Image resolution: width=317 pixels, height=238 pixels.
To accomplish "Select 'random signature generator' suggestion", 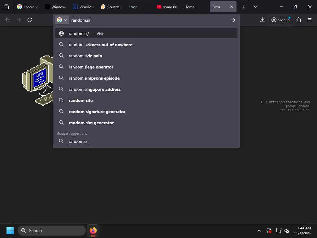I will coord(146,112).
